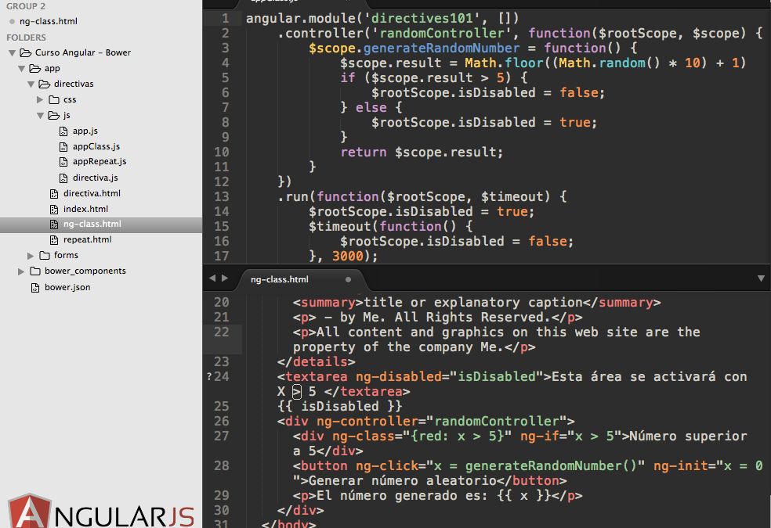Open the tab list dropdown arrow
Image resolution: width=771 pixels, height=528 pixels.
(761, 278)
